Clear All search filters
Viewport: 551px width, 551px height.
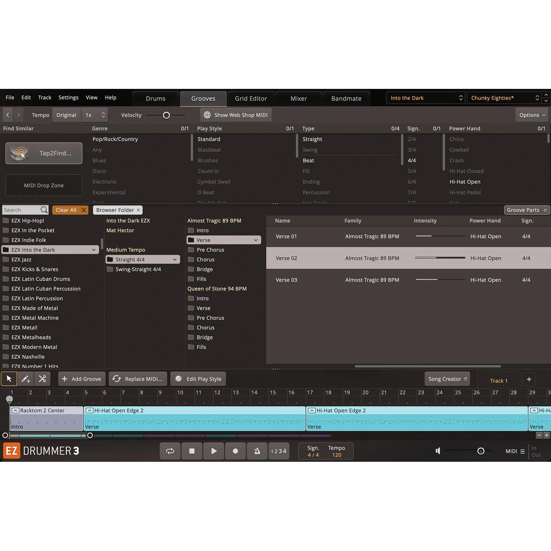coord(70,210)
